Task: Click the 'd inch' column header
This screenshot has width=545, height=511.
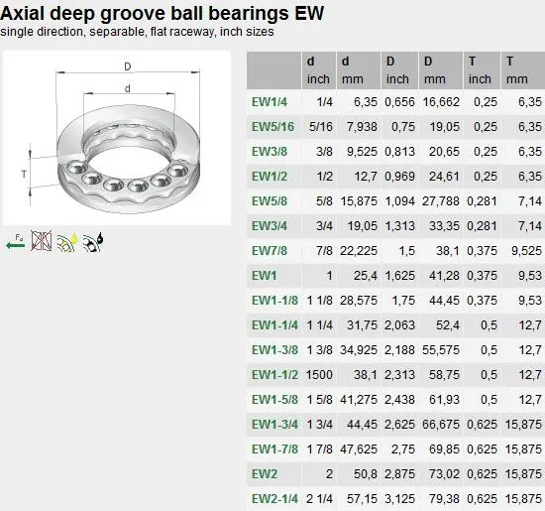Action: tap(319, 70)
